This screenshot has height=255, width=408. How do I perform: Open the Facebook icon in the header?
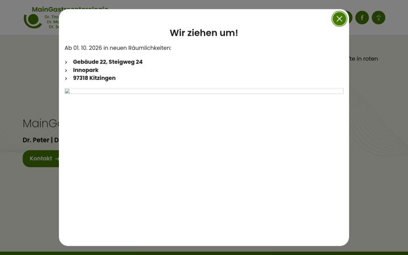(362, 18)
